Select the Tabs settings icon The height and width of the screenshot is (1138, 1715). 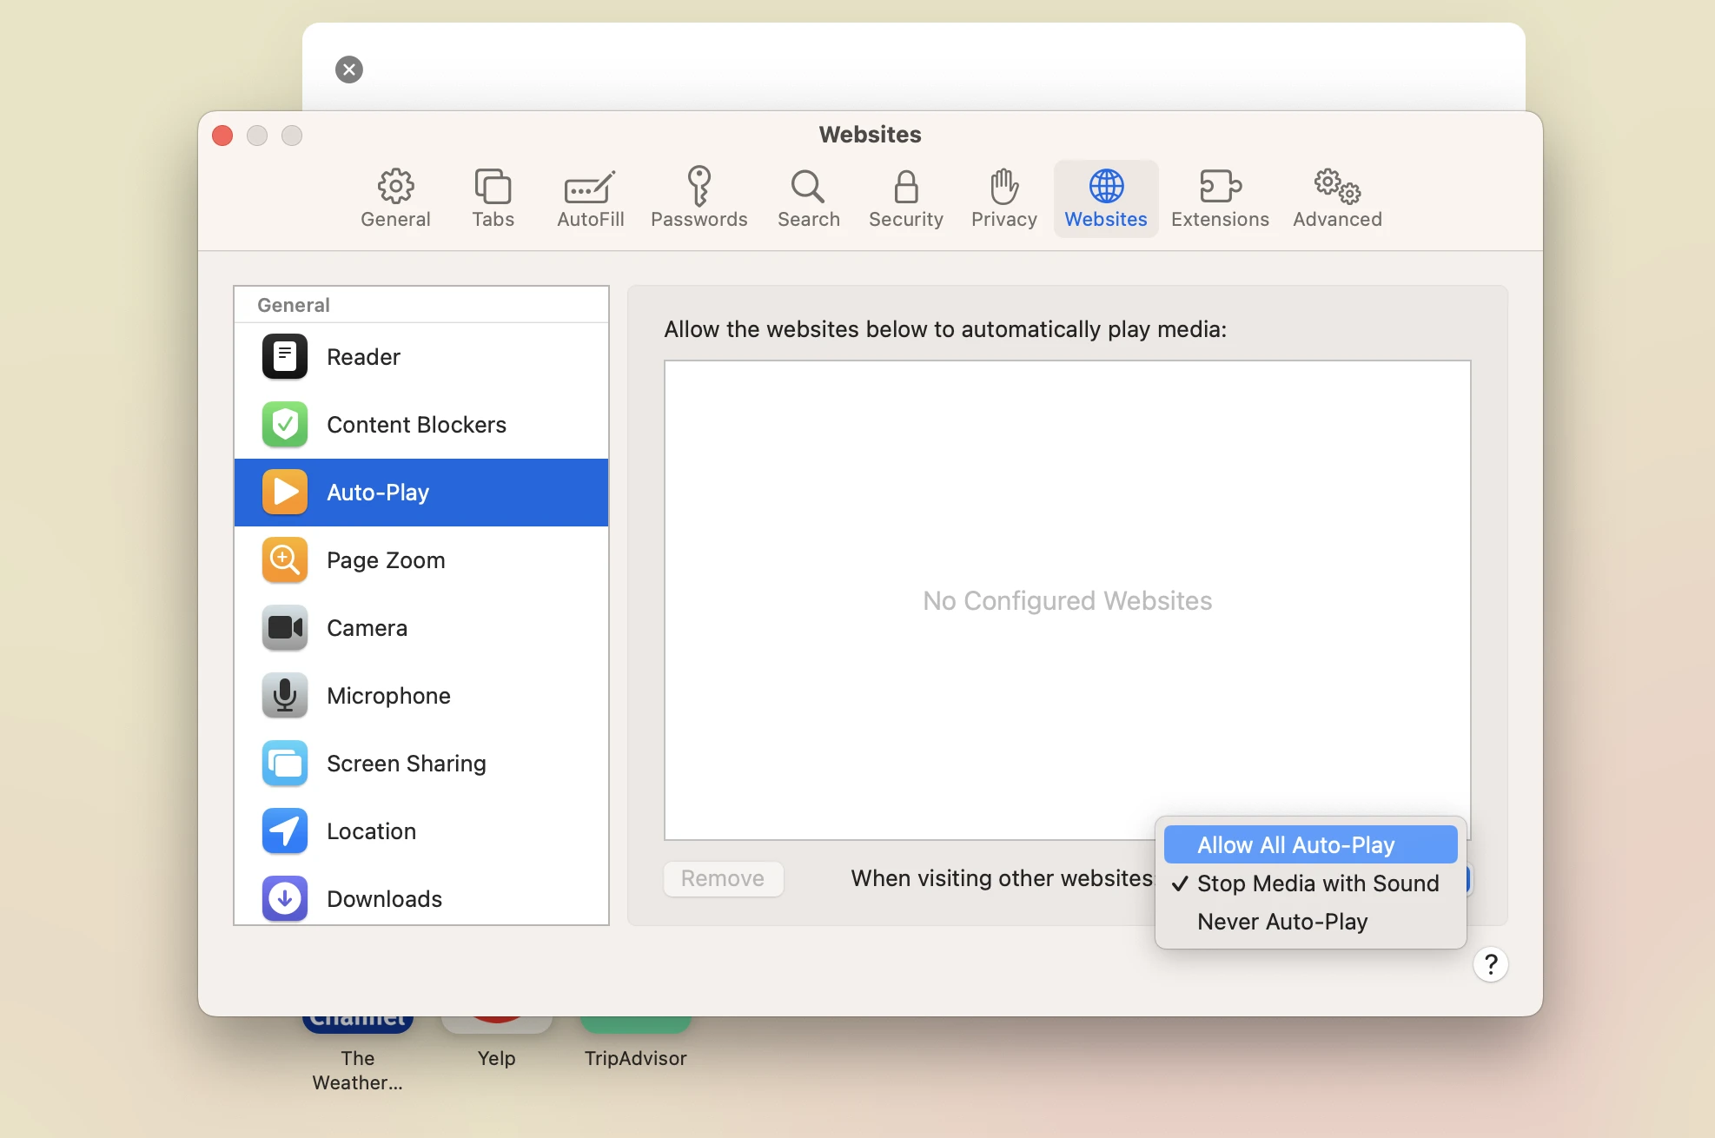(x=492, y=197)
